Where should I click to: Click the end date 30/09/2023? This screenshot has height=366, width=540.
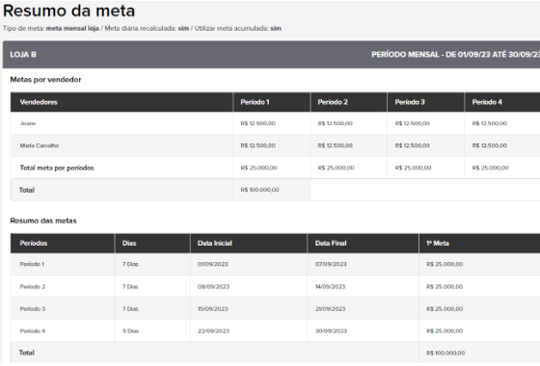(331, 331)
